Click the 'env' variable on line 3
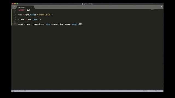This screenshot has width=175, height=98. [20, 15]
